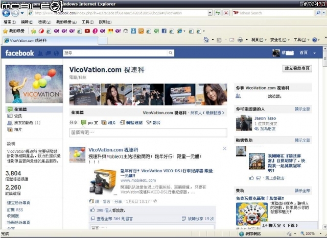The image size is (327, 238).
Task: Open the 聊天室 chat bar
Action: click(289, 225)
